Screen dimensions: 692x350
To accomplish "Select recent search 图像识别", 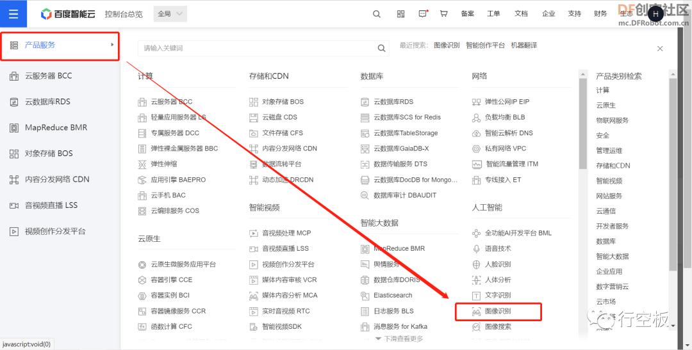I will coord(447,45).
